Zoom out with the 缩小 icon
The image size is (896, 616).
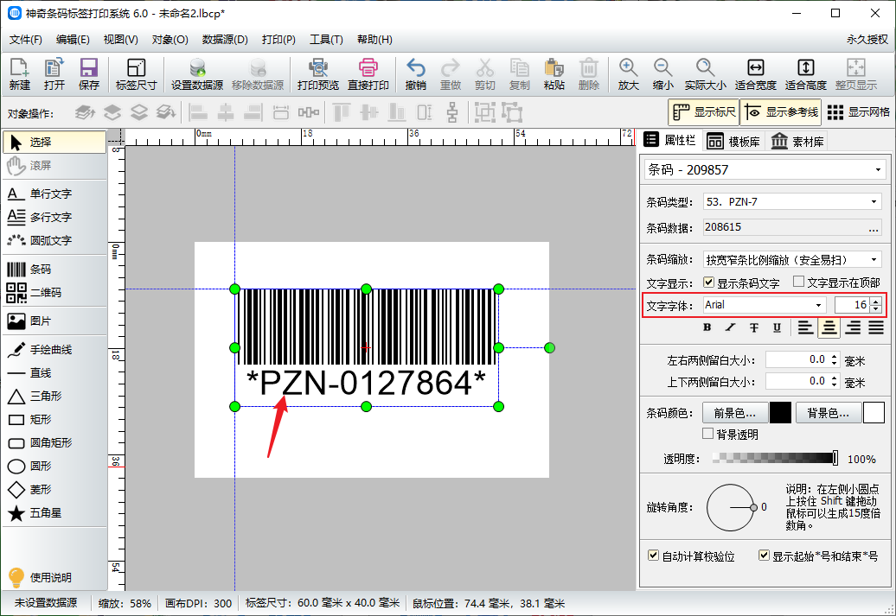[662, 74]
